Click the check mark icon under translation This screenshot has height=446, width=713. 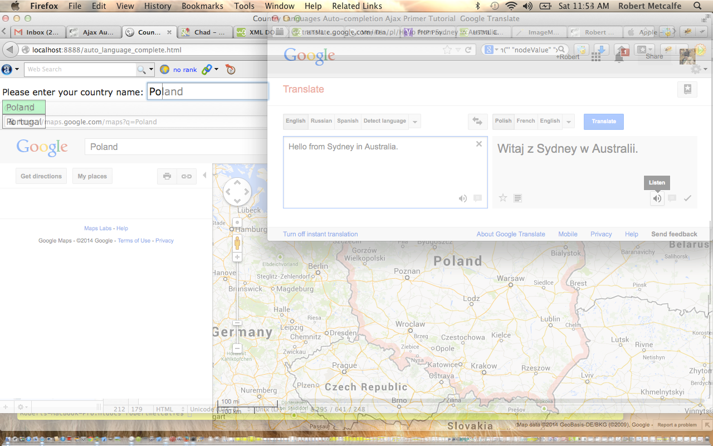tap(687, 198)
